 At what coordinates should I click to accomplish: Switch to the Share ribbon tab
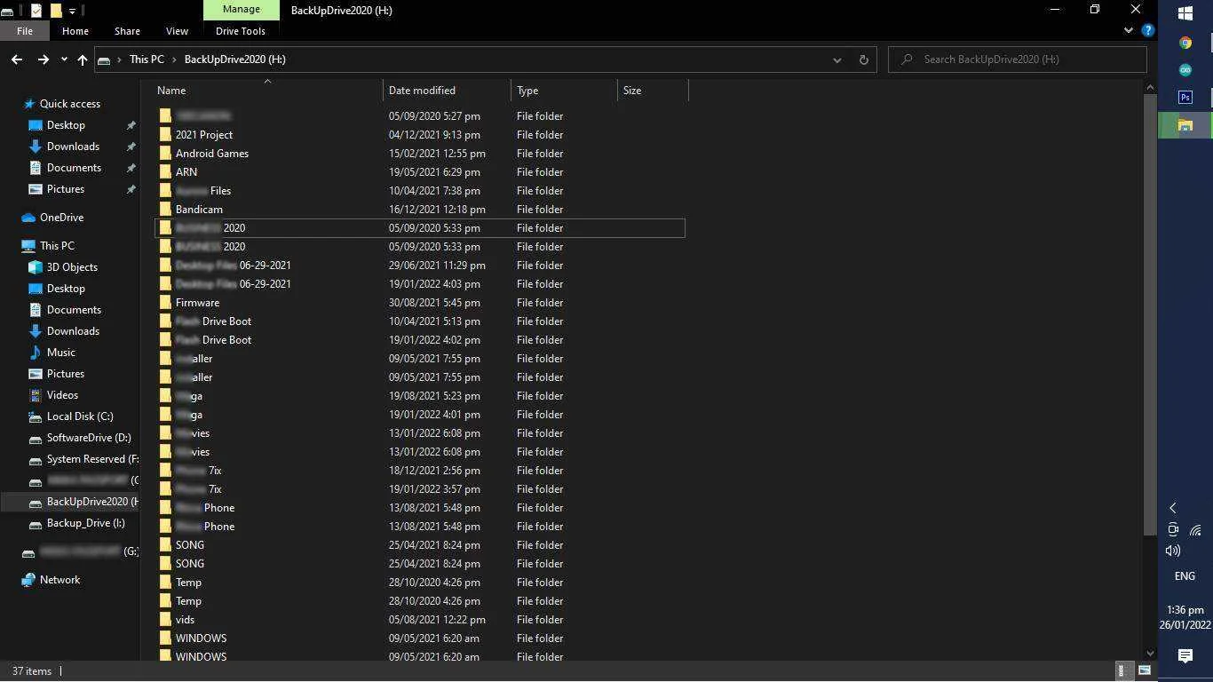[127, 31]
